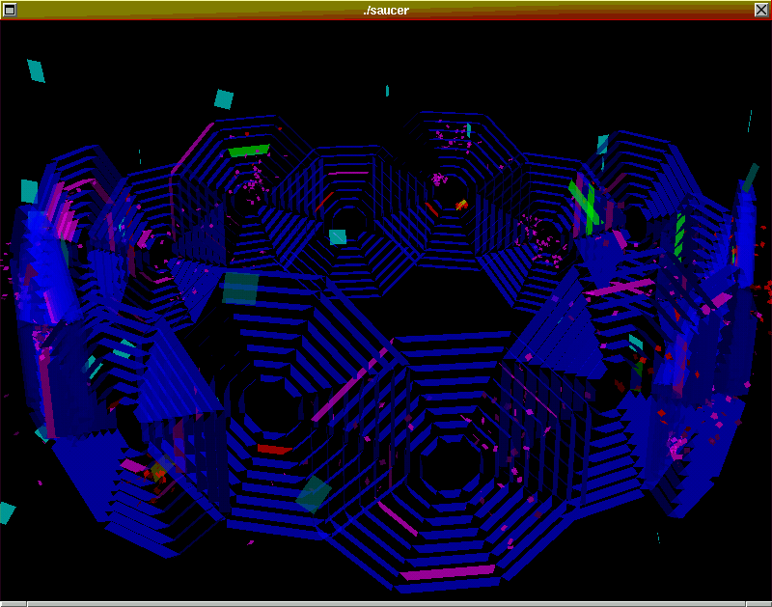The height and width of the screenshot is (607, 772).
Task: Close the ./saucer window
Action: point(761,10)
